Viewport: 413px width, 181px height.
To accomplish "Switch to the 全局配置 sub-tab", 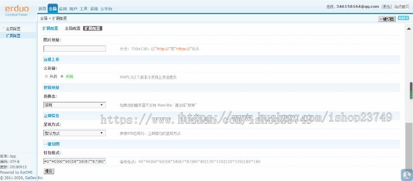I will 73,28.
